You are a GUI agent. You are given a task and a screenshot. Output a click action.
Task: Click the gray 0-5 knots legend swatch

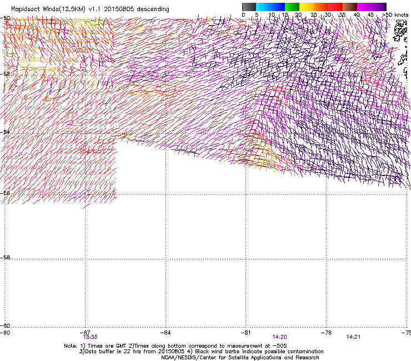(x=249, y=7)
